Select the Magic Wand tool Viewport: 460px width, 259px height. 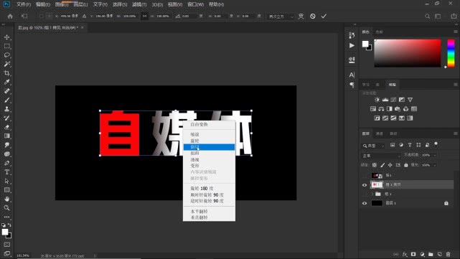click(x=7, y=64)
